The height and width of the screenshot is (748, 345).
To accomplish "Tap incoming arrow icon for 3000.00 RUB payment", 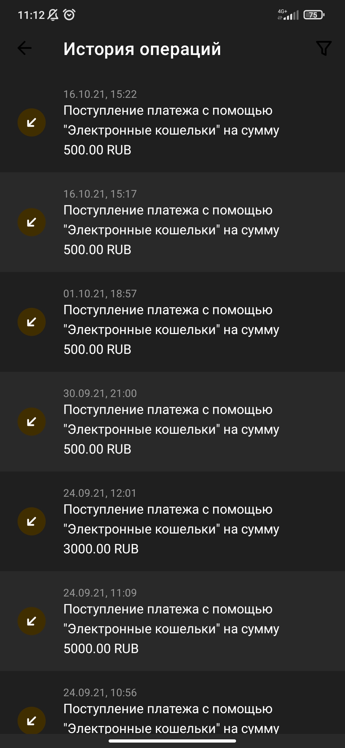I will pos(32,521).
